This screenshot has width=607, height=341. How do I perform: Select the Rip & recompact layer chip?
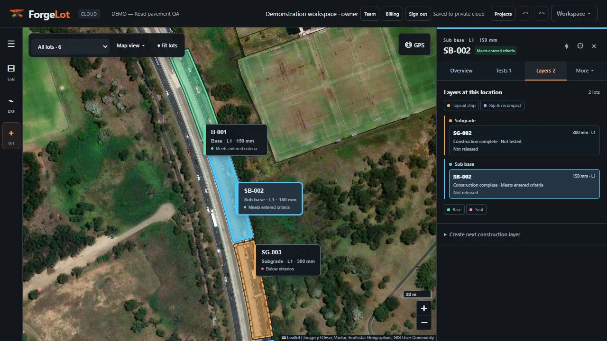502,106
